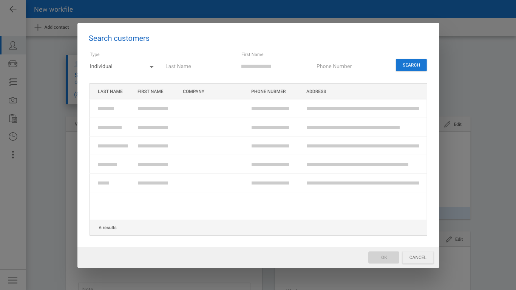Image resolution: width=516 pixels, height=290 pixels.
Task: Open the photos camera icon
Action: (x=13, y=100)
